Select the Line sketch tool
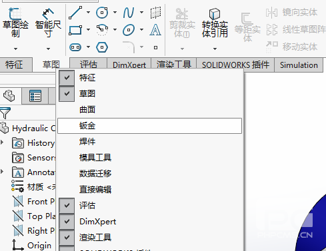 tap(75, 13)
